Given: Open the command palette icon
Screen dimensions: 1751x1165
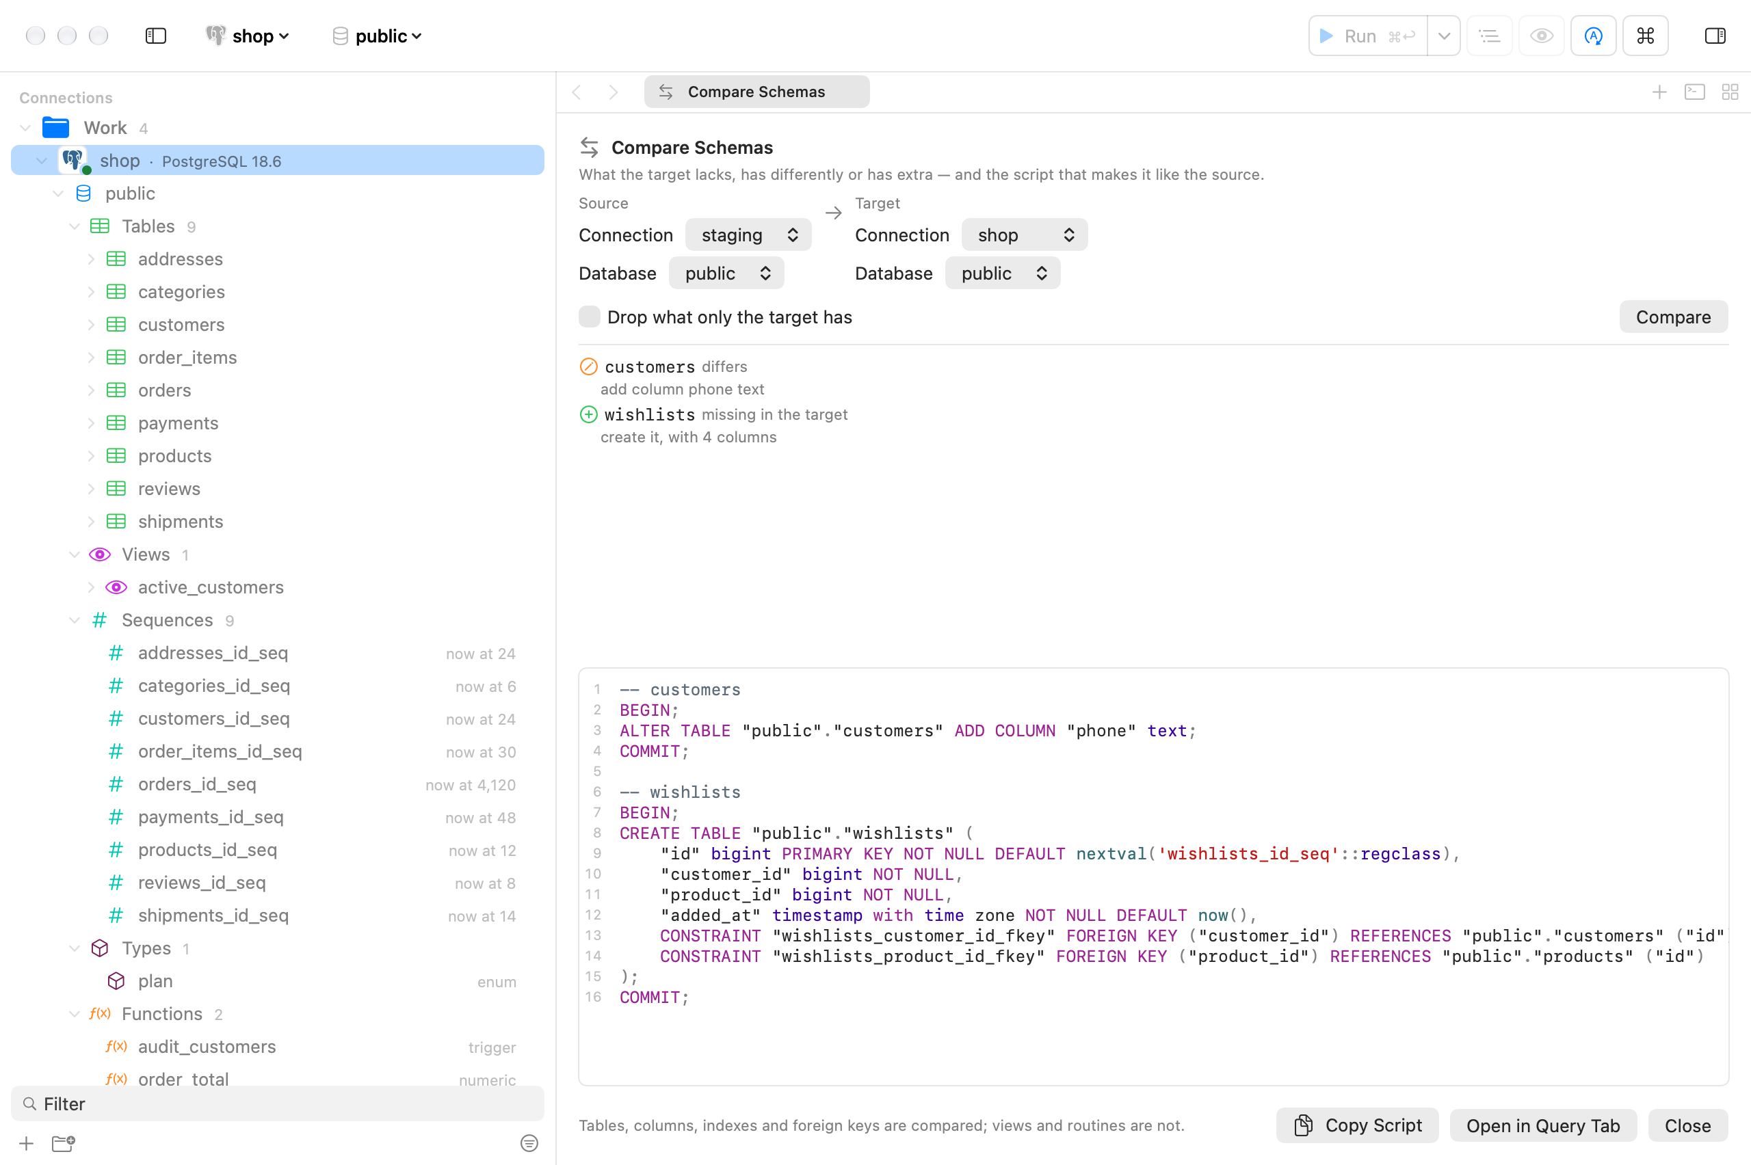Looking at the screenshot, I should [x=1645, y=36].
